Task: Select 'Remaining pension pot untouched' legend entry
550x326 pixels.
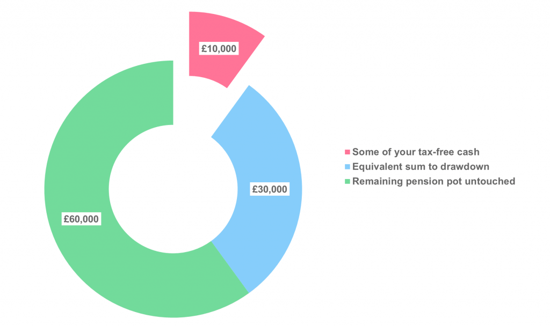Action: tap(430, 181)
